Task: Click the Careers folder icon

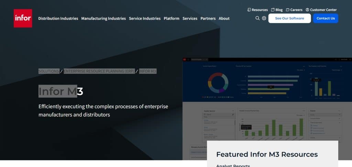Action: 288,10
